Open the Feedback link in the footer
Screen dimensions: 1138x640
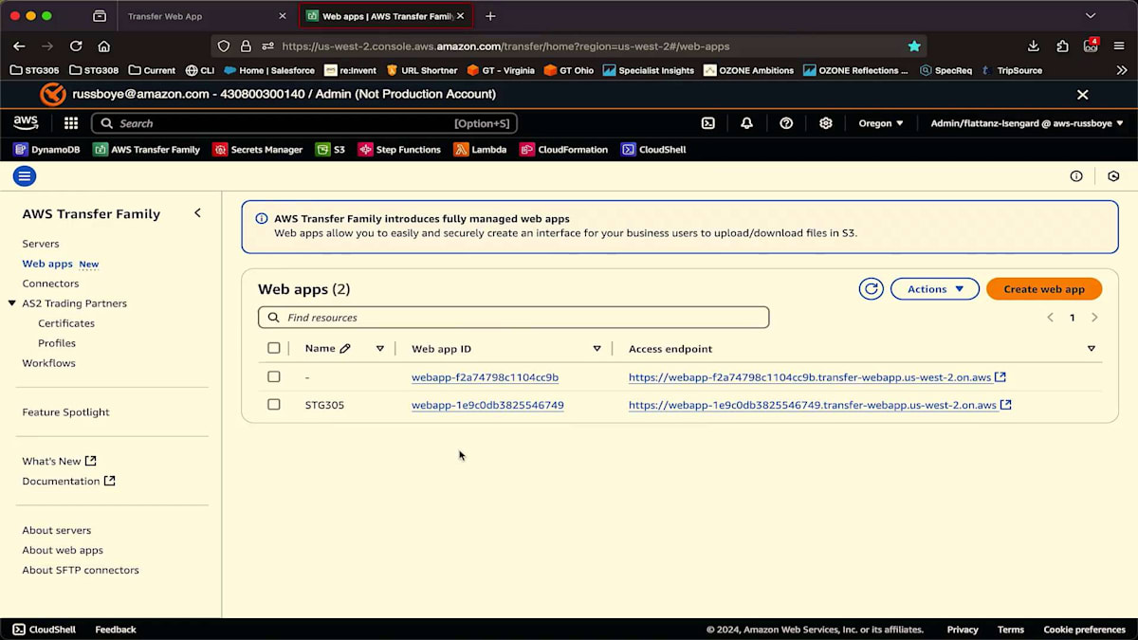pyautogui.click(x=116, y=630)
